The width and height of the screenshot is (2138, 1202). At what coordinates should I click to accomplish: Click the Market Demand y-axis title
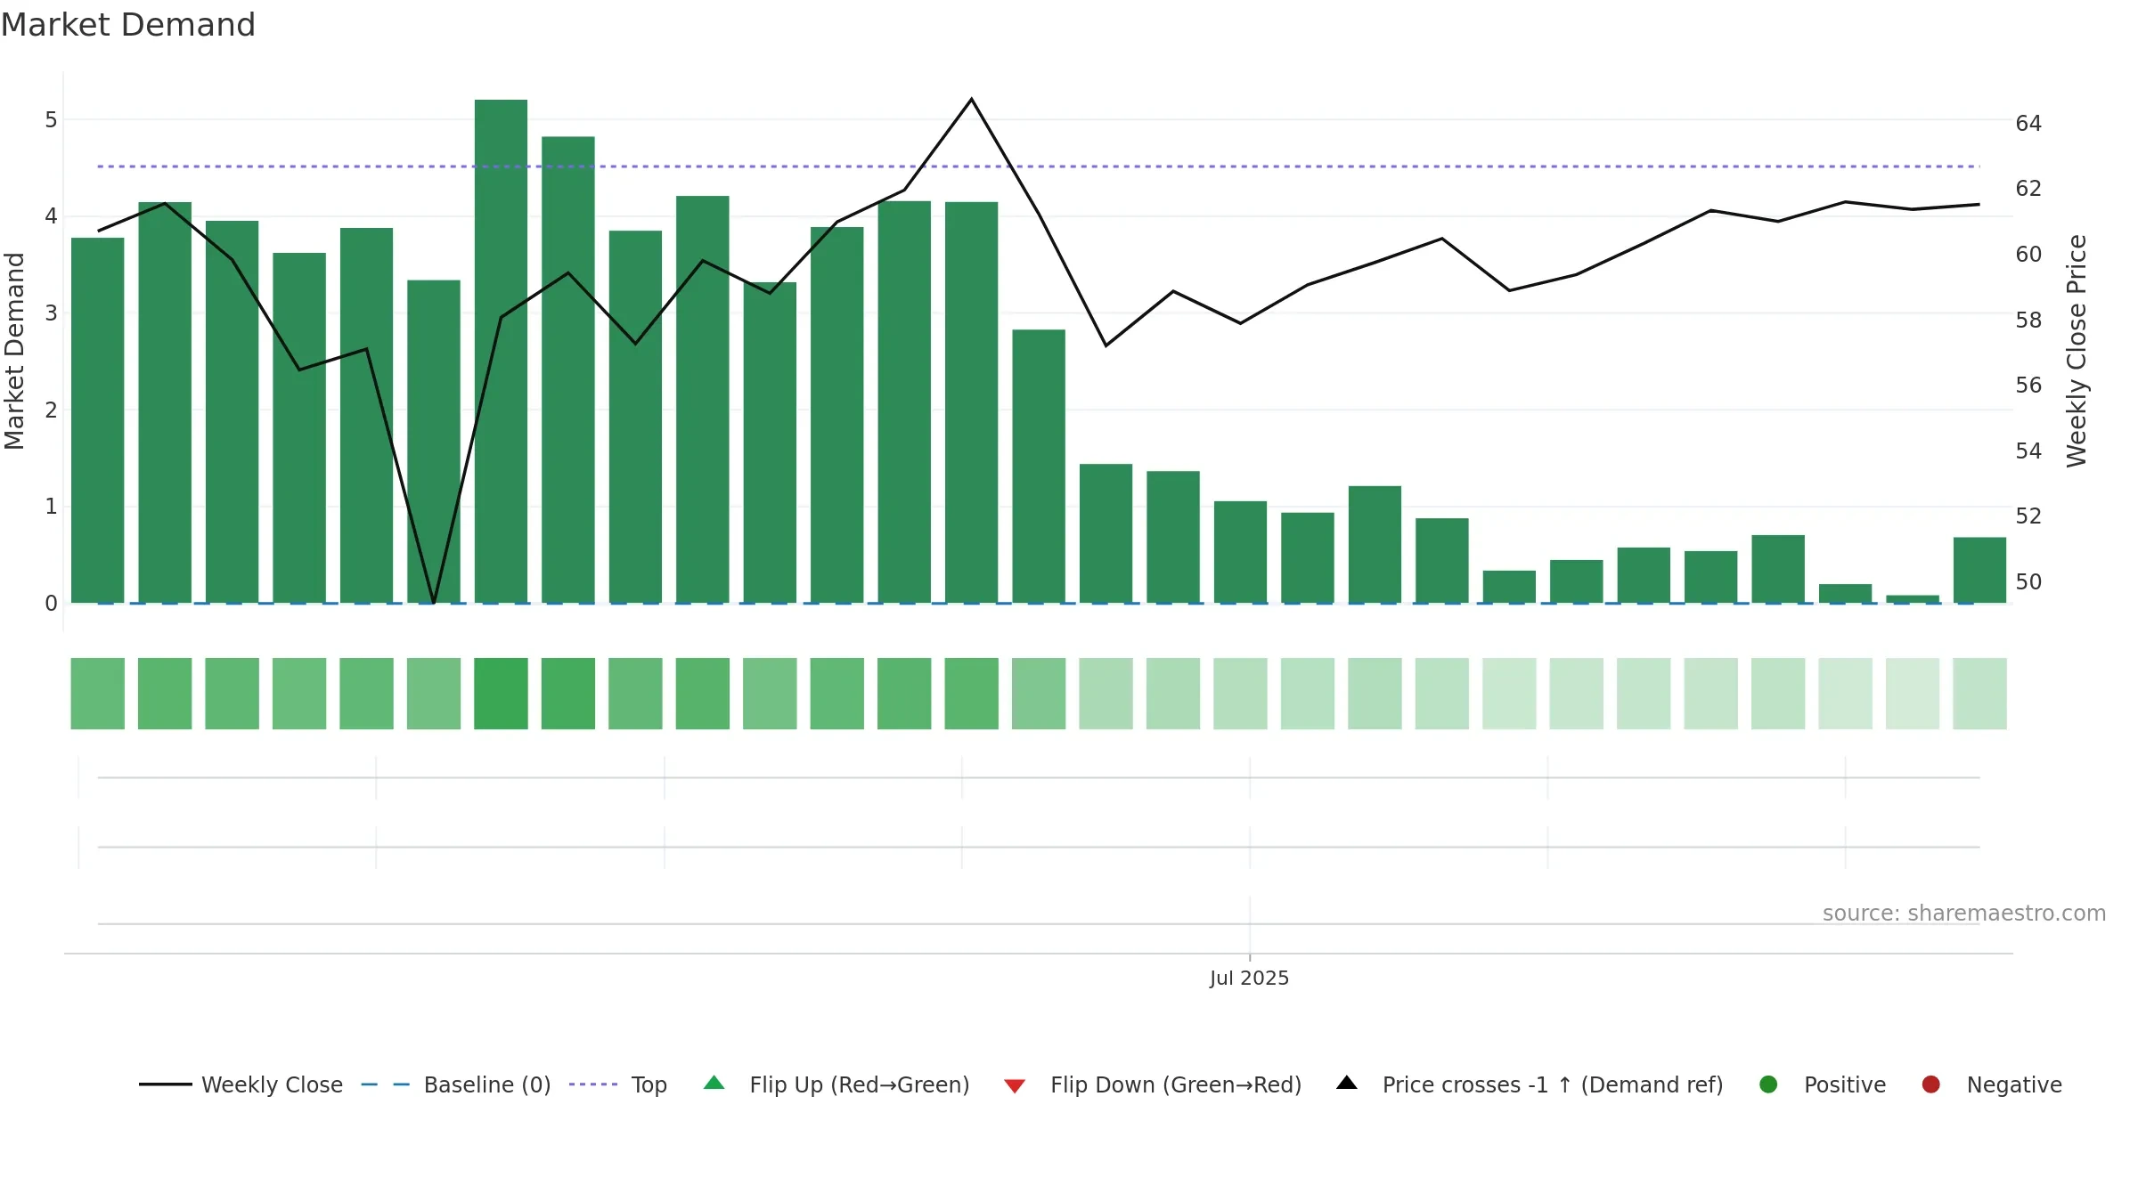coord(14,351)
